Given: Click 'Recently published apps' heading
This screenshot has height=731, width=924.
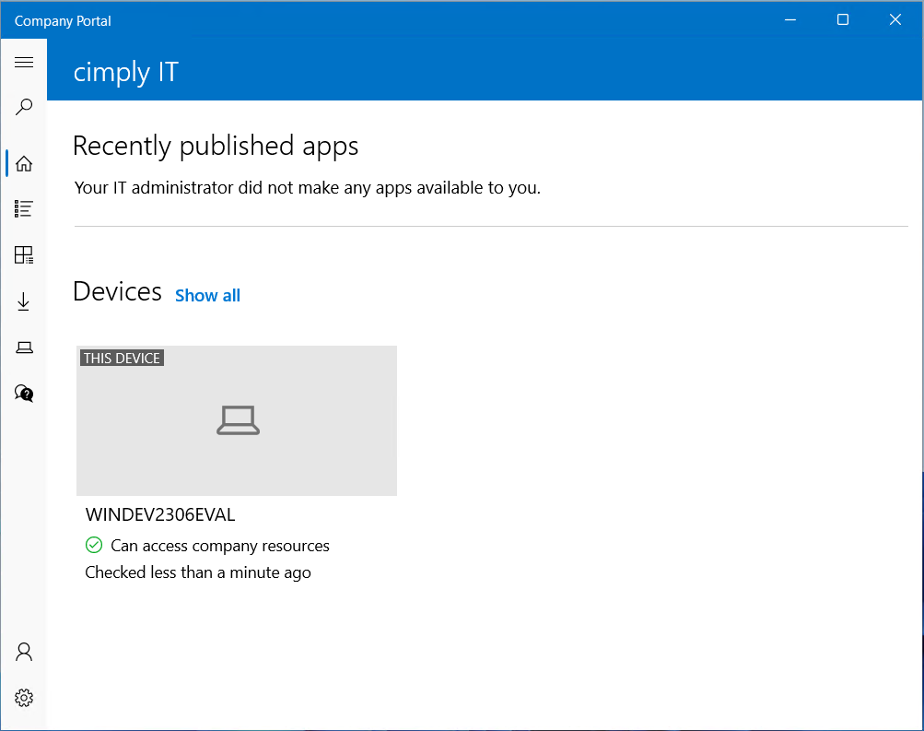Looking at the screenshot, I should pos(216,146).
